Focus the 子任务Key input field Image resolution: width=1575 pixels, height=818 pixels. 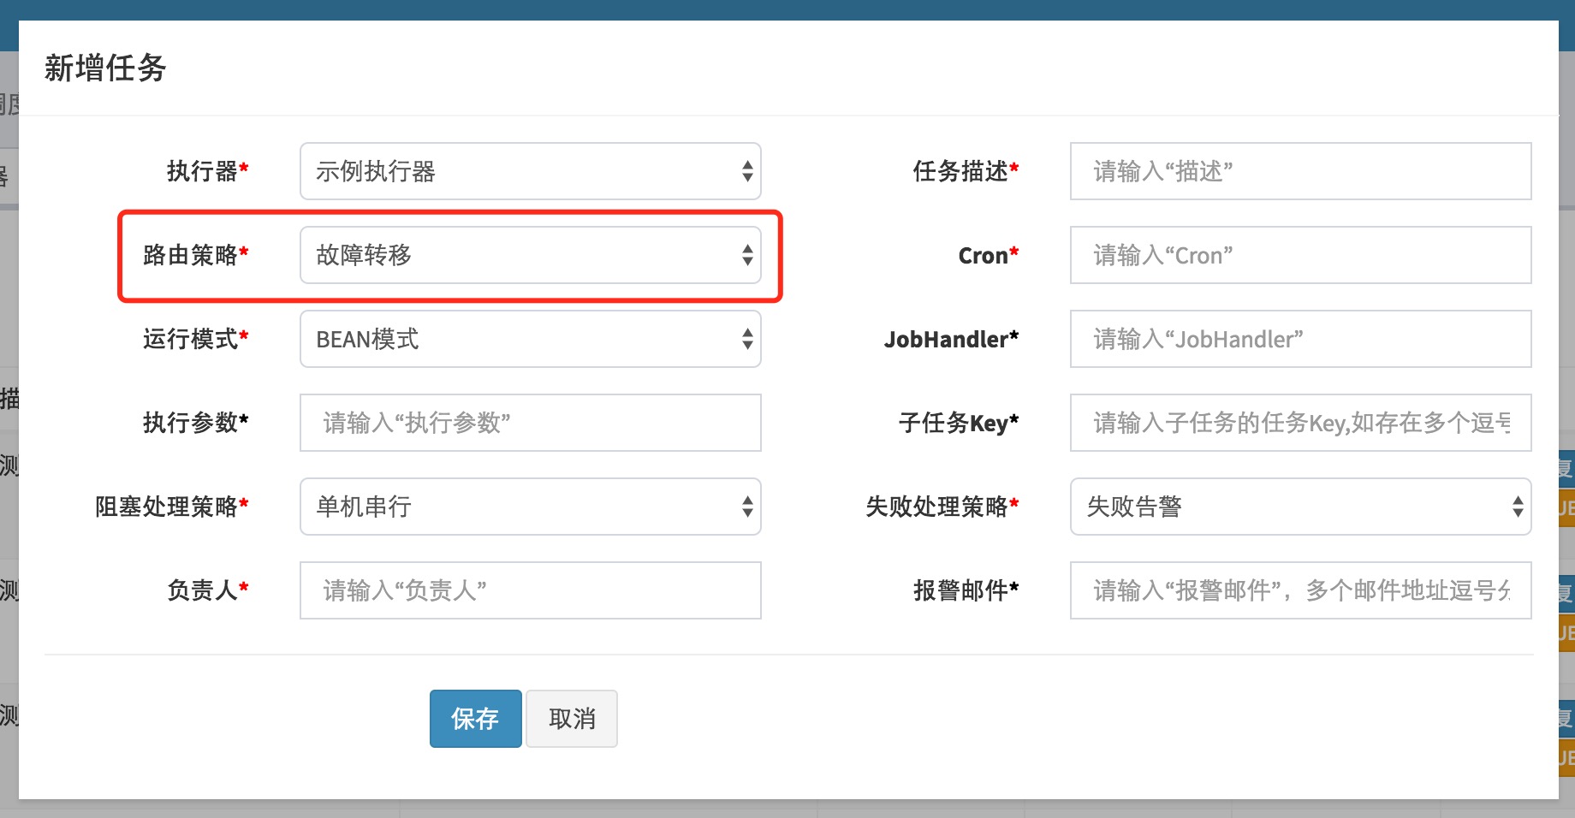coord(1300,423)
